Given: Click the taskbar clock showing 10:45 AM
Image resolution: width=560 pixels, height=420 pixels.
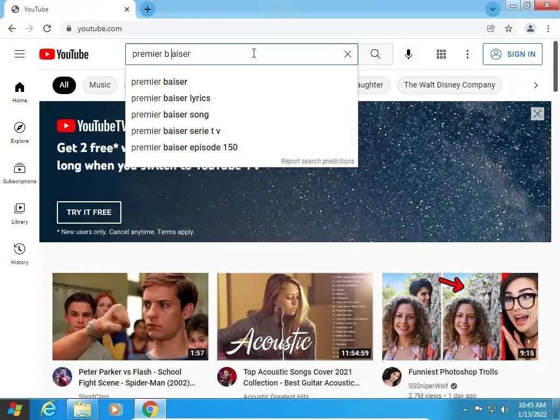Looking at the screenshot, I should [x=532, y=410].
